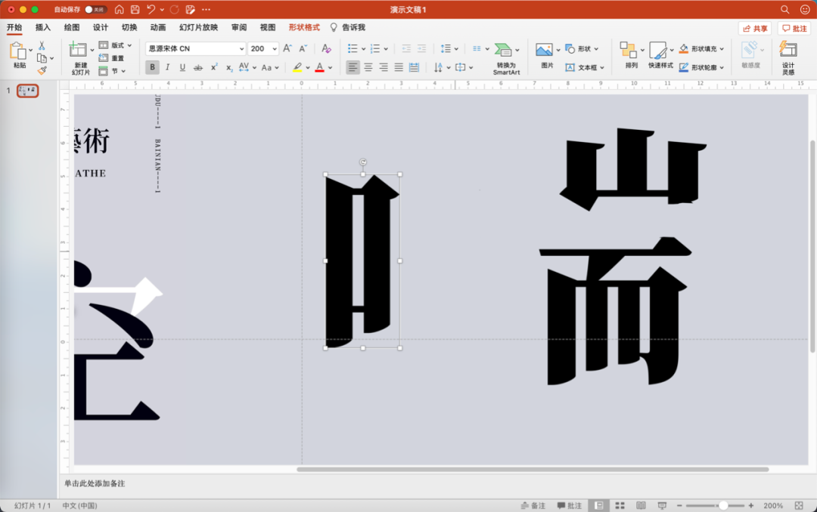This screenshot has height=512, width=817.
Task: Apply superscript formatting
Action: 213,67
